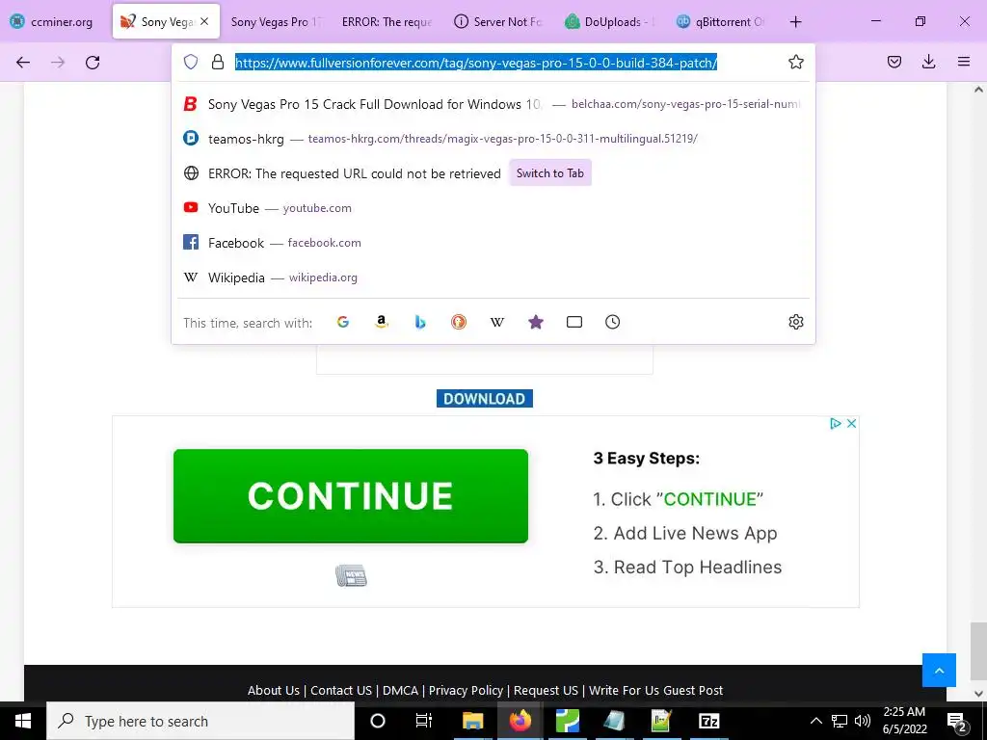Image resolution: width=987 pixels, height=740 pixels.
Task: Switch to ERROR: The reque tab
Action: point(387,21)
